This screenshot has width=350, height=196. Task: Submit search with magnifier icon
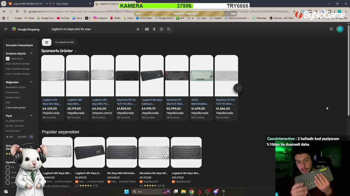169,29
